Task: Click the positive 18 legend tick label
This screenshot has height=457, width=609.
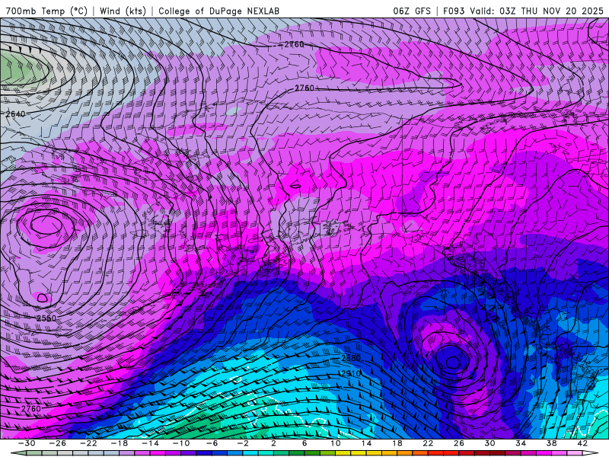Action: 397,443
